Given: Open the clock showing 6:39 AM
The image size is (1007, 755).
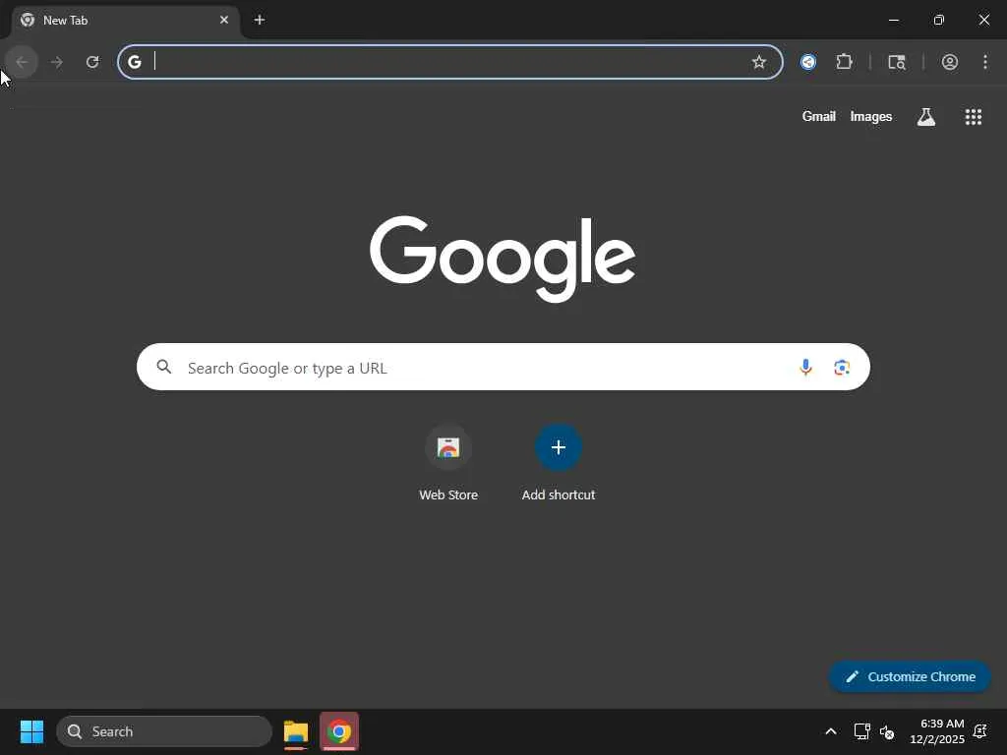Looking at the screenshot, I should [x=937, y=731].
